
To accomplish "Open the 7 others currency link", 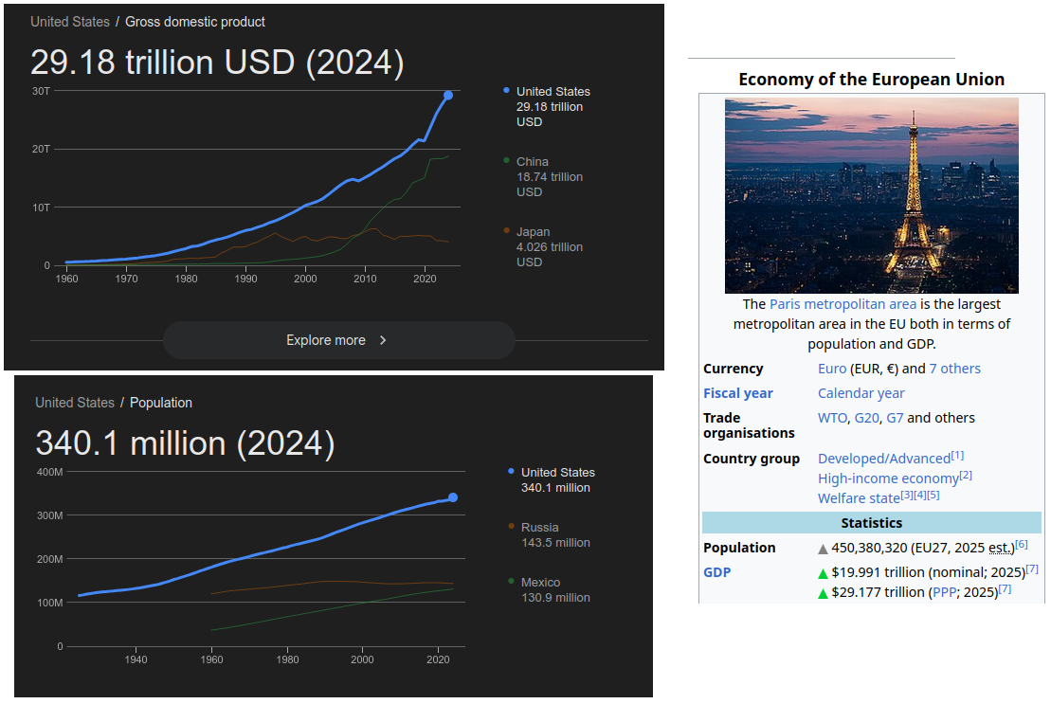I will tap(954, 369).
